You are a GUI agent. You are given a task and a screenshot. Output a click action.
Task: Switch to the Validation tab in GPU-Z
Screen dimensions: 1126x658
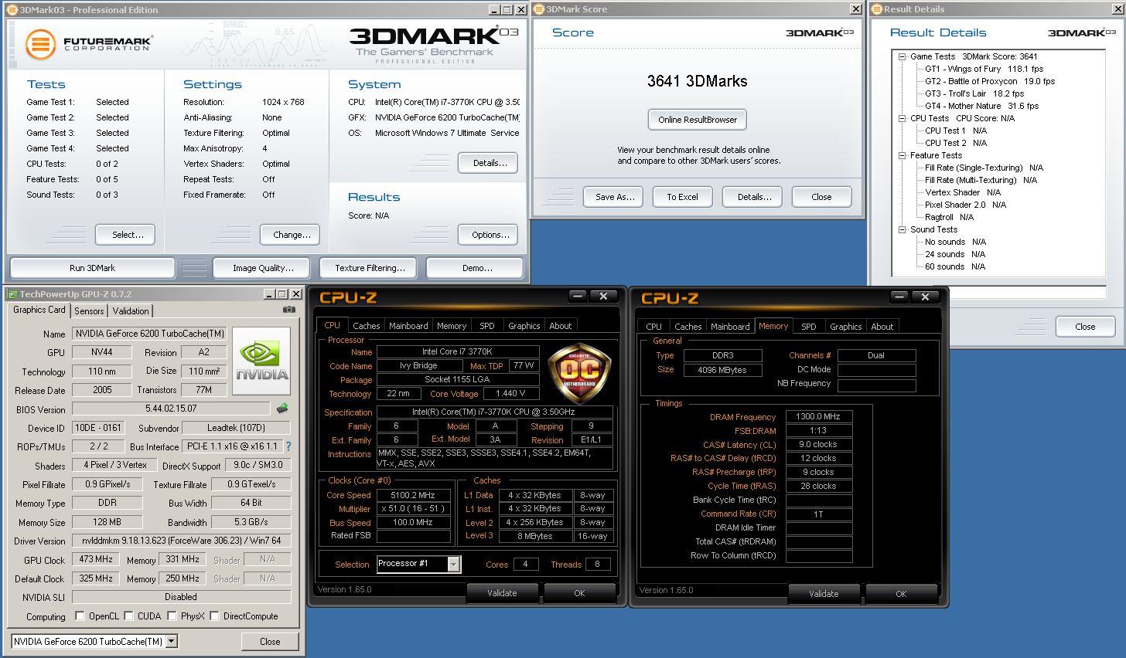pos(130,310)
